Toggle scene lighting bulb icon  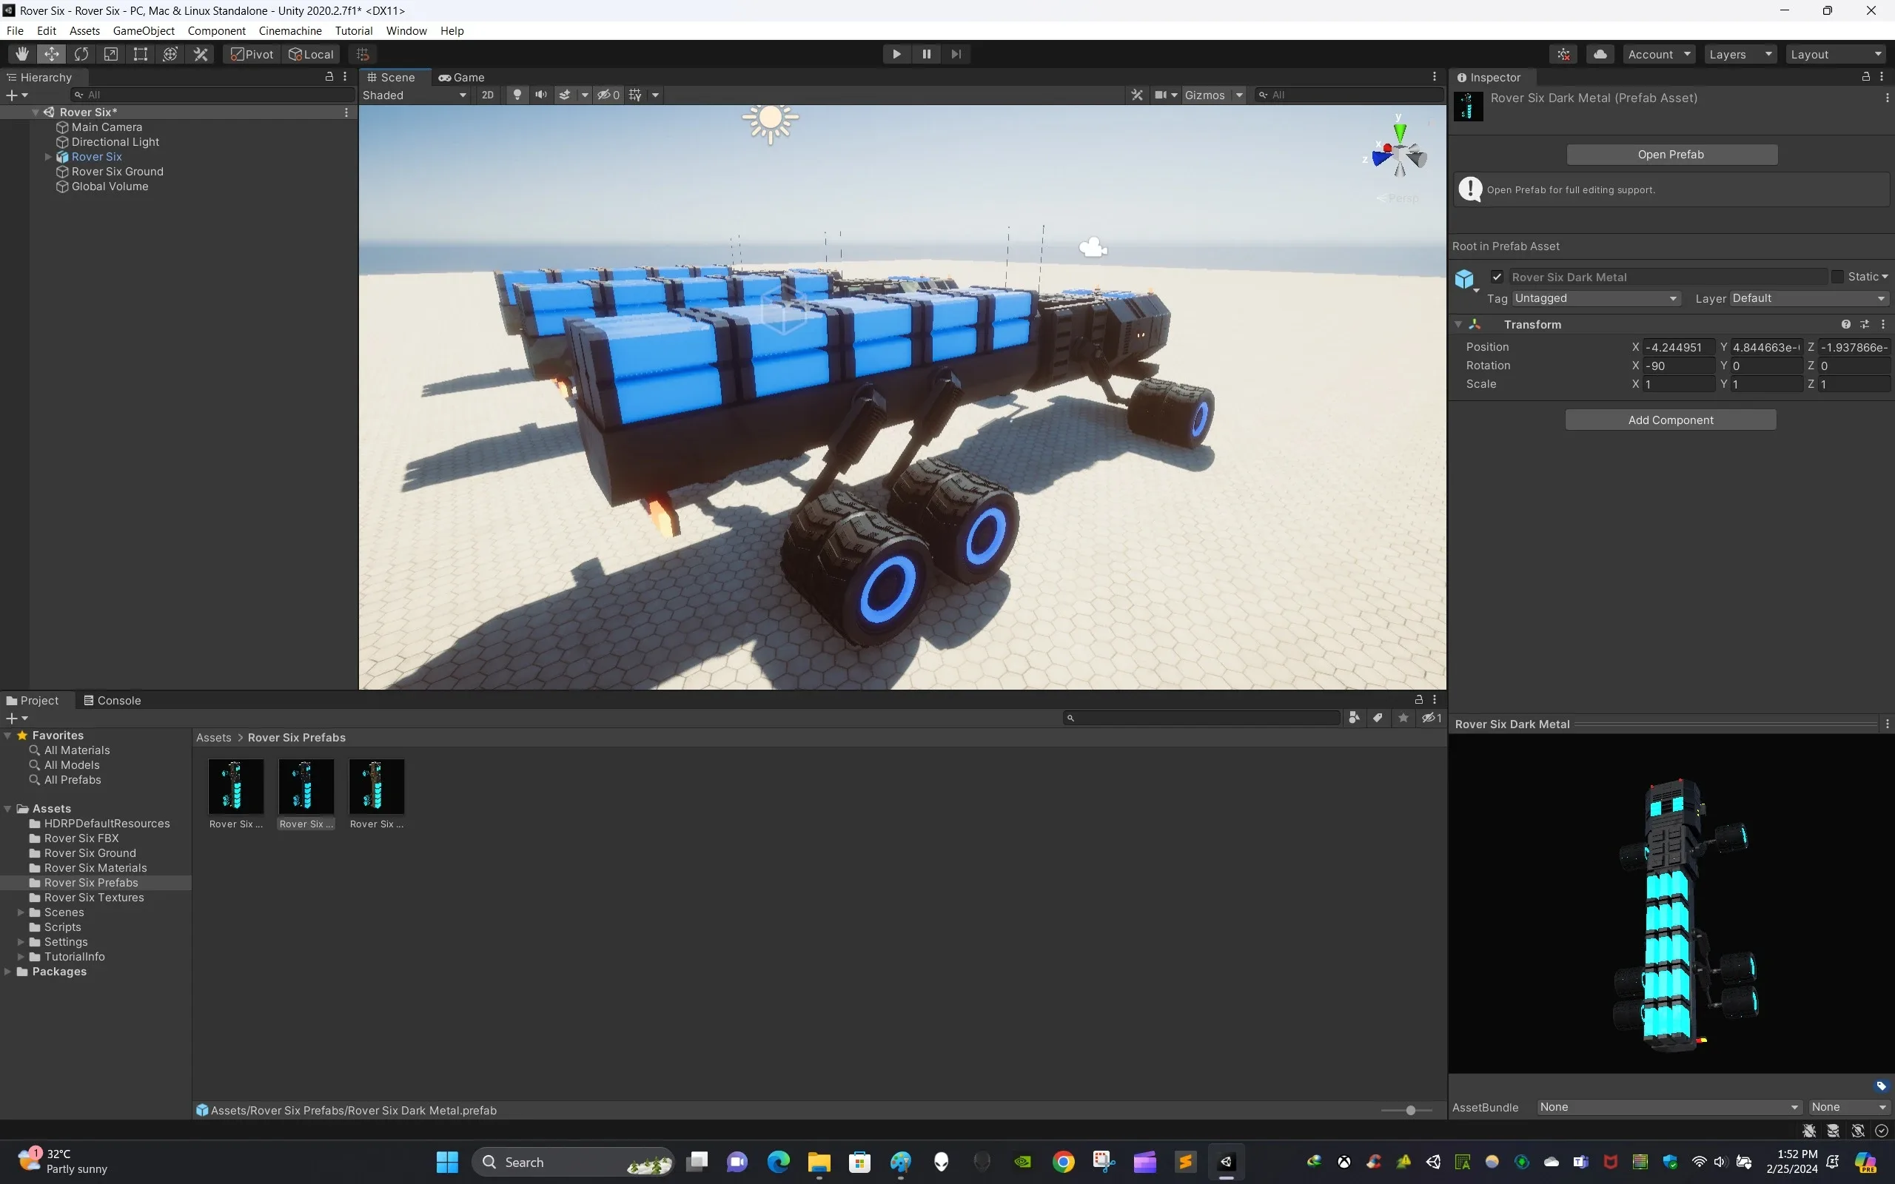[517, 95]
